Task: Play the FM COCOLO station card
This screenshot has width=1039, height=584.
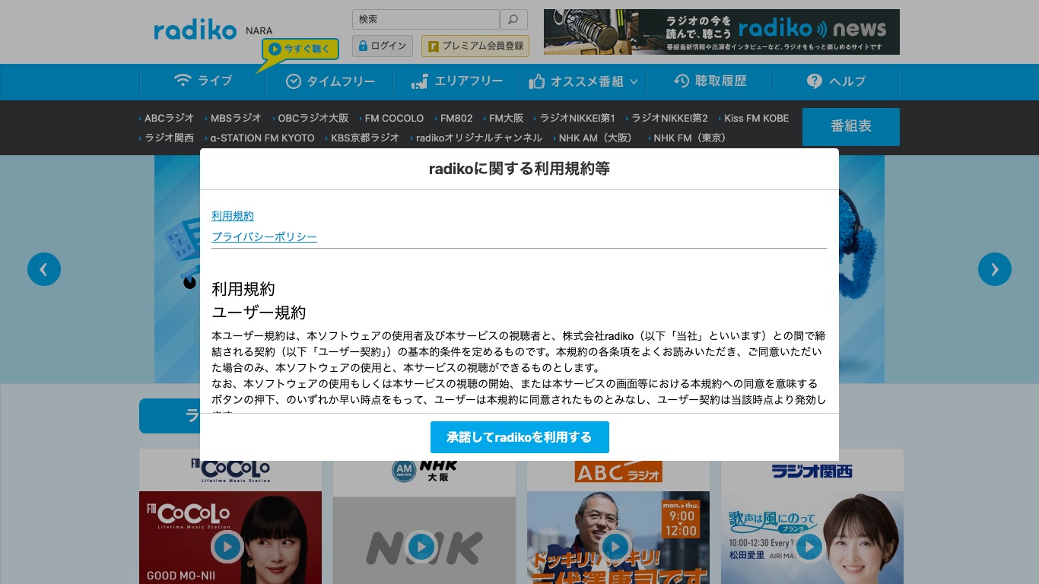Action: coord(227,546)
